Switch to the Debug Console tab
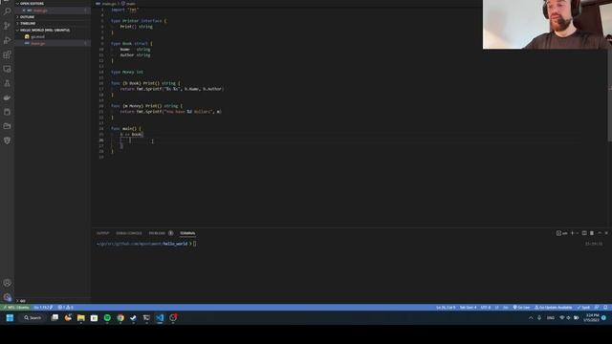The height and width of the screenshot is (344, 612). coord(129,233)
